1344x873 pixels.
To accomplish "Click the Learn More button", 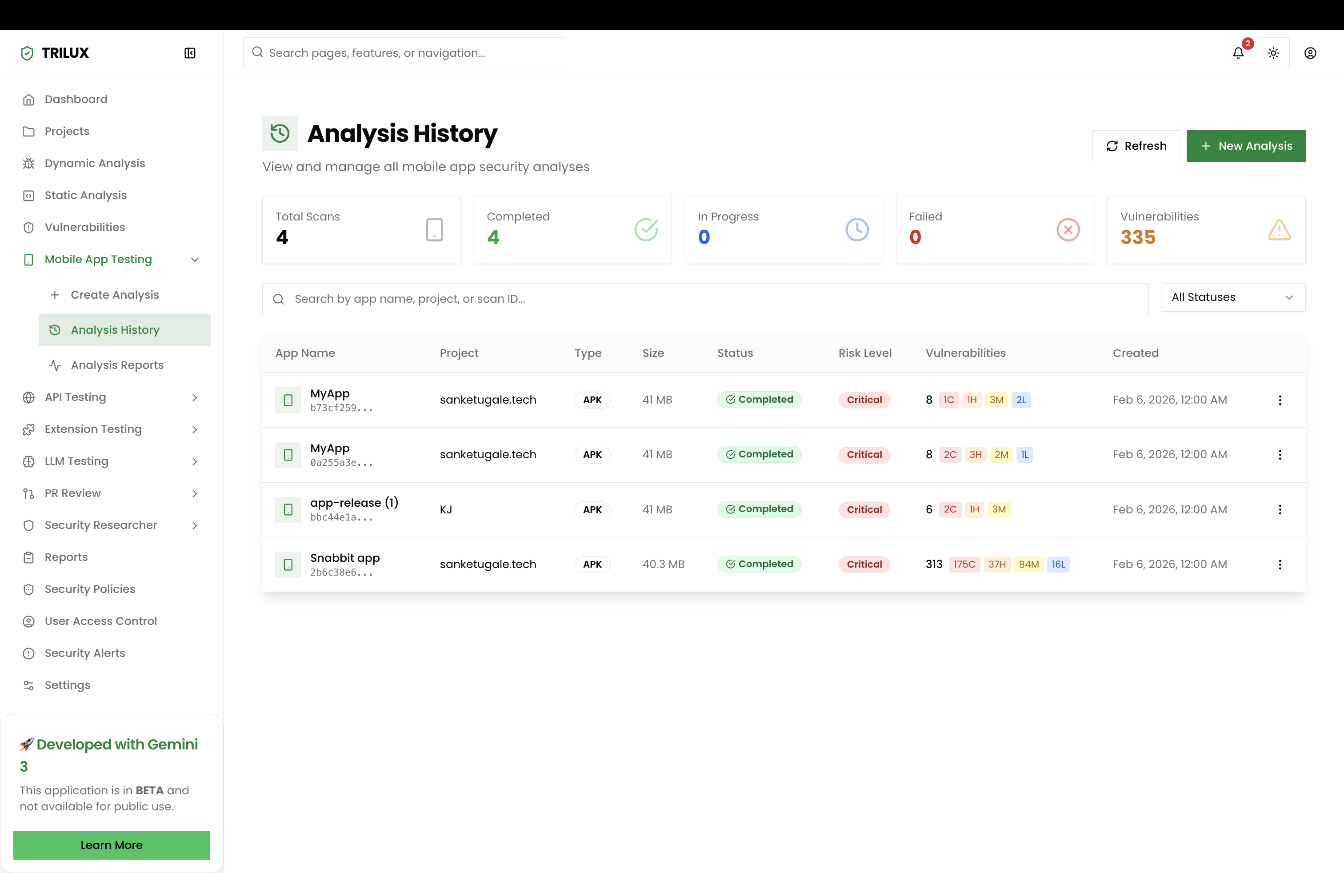I will point(111,845).
